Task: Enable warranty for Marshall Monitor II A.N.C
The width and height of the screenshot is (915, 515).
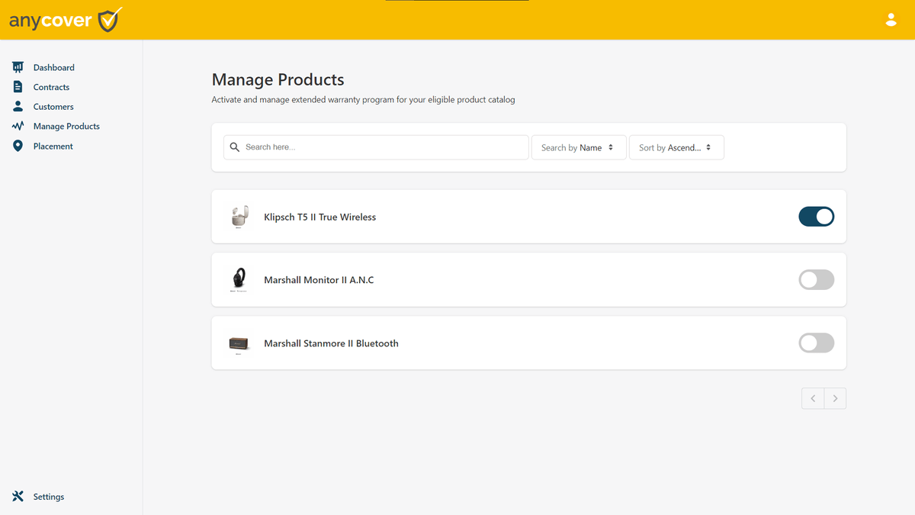Action: click(x=817, y=280)
